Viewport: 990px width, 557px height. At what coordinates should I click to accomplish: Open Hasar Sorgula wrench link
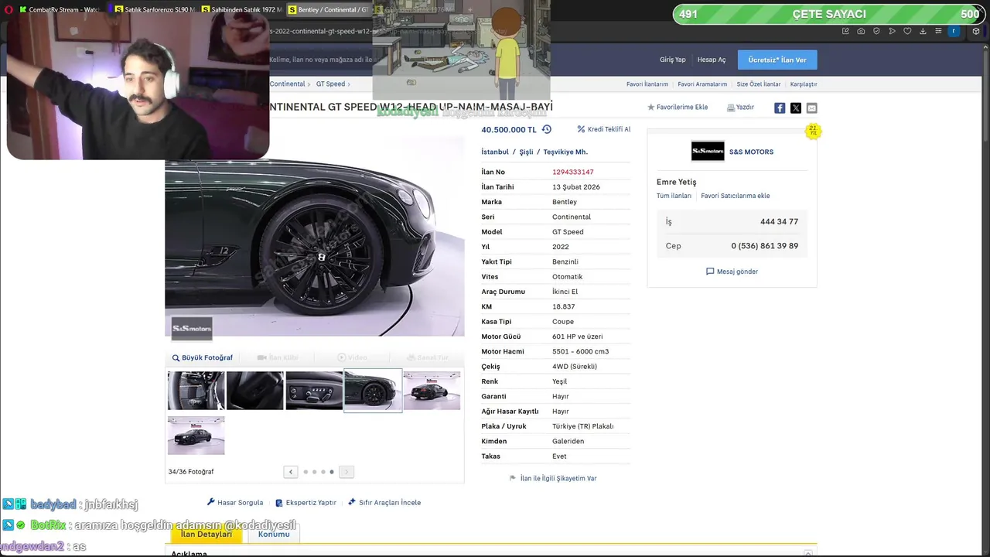click(x=235, y=502)
